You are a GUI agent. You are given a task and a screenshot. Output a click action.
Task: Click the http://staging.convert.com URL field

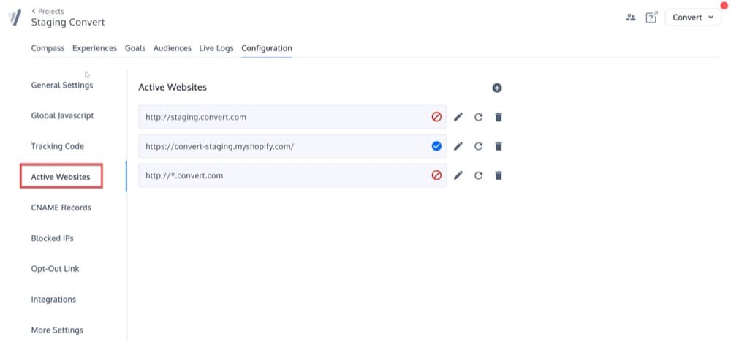pos(292,117)
